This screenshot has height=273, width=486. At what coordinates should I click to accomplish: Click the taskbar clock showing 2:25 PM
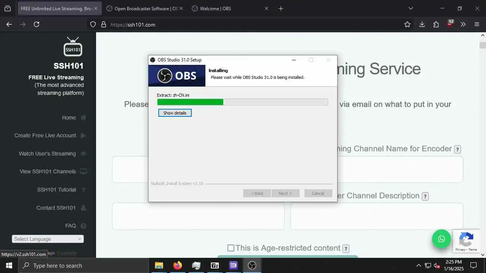tap(453, 265)
